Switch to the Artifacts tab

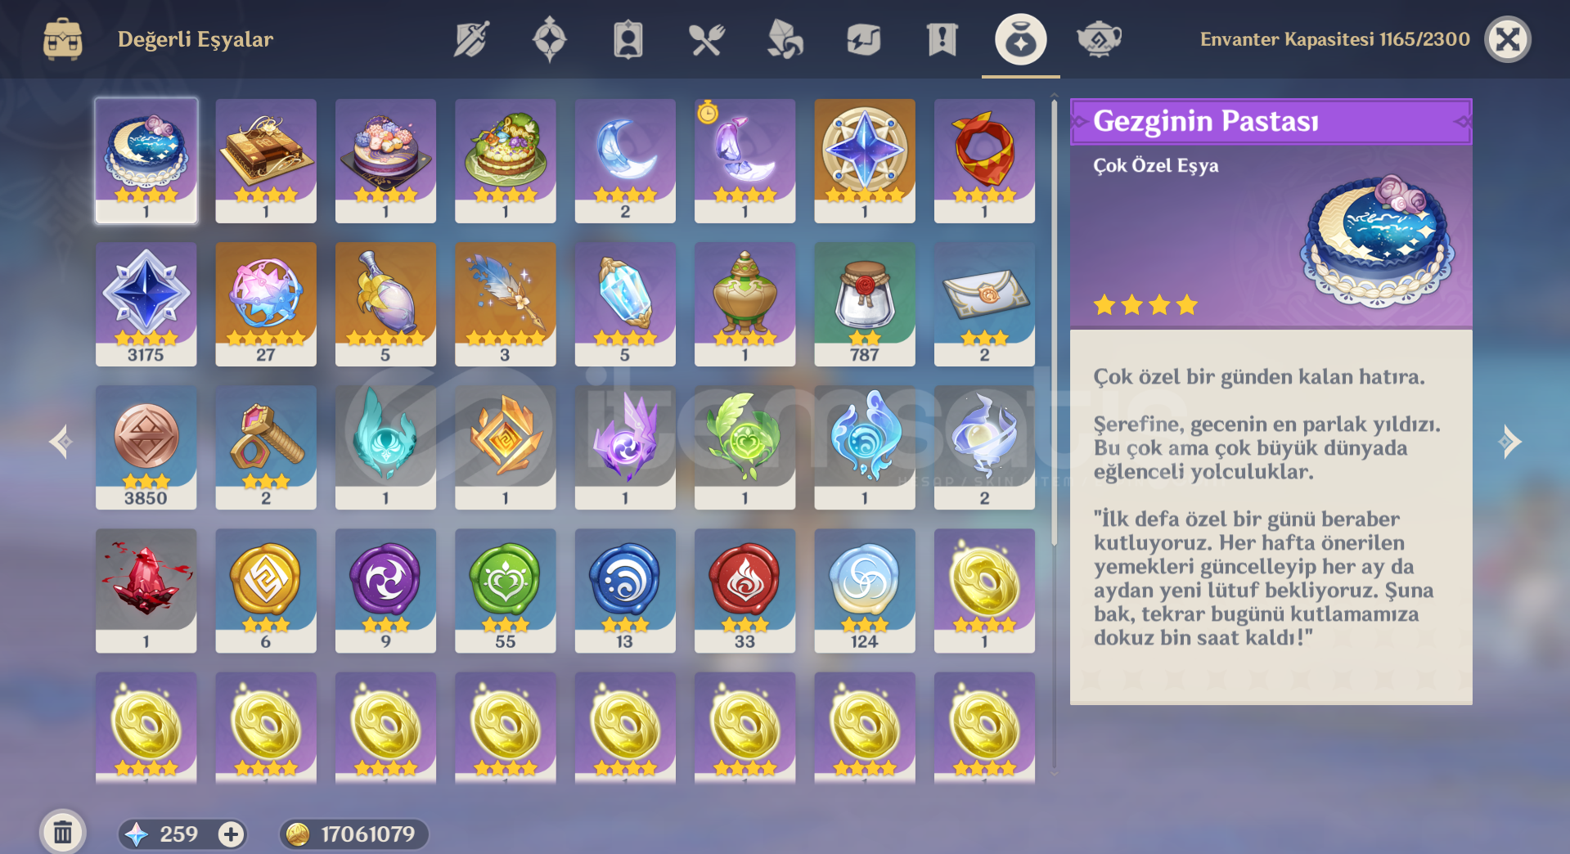click(x=550, y=39)
